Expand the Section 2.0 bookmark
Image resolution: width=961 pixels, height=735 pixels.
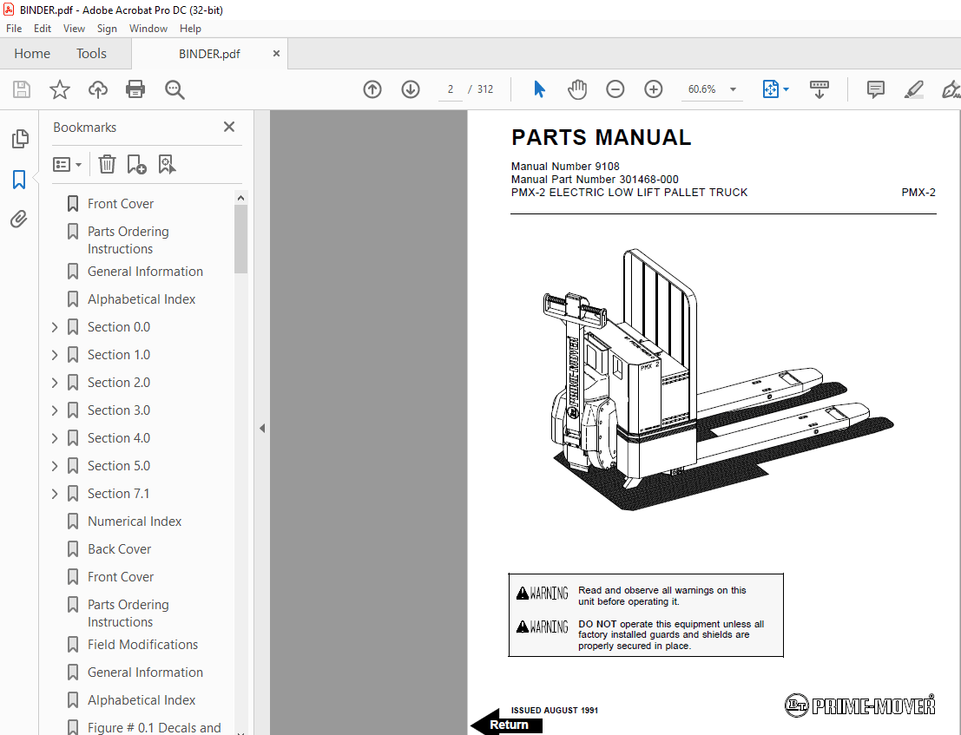point(54,382)
